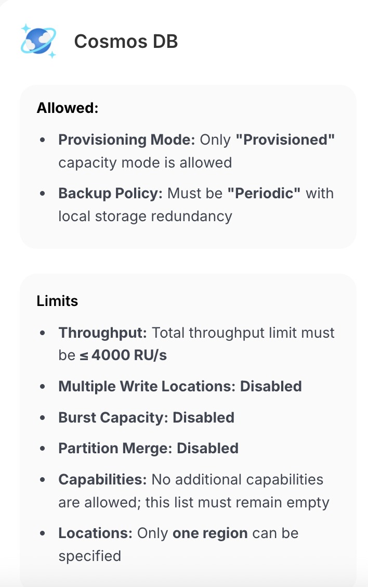This screenshot has width=368, height=587.
Task: Select the Locations label
Action: 96,533
